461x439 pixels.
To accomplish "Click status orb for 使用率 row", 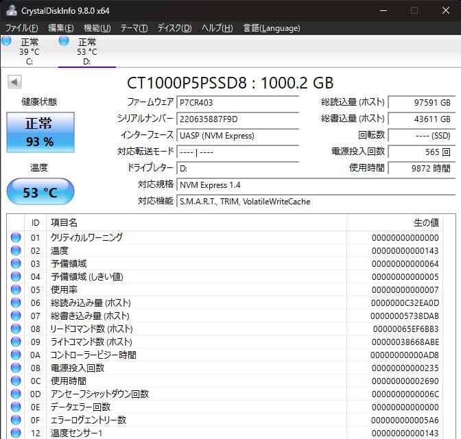I will tap(16, 289).
